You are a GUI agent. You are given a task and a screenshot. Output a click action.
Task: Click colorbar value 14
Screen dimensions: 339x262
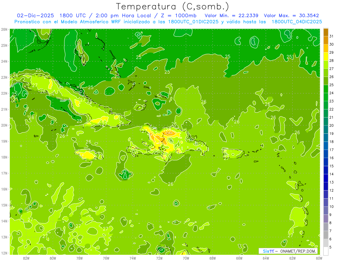332,174
